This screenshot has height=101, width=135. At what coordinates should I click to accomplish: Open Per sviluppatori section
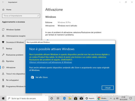12,80
